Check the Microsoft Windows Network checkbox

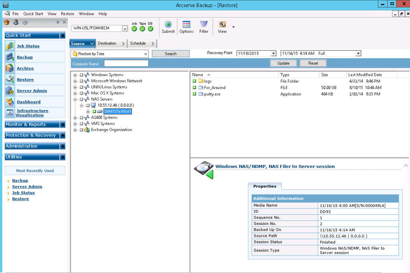[81, 81]
